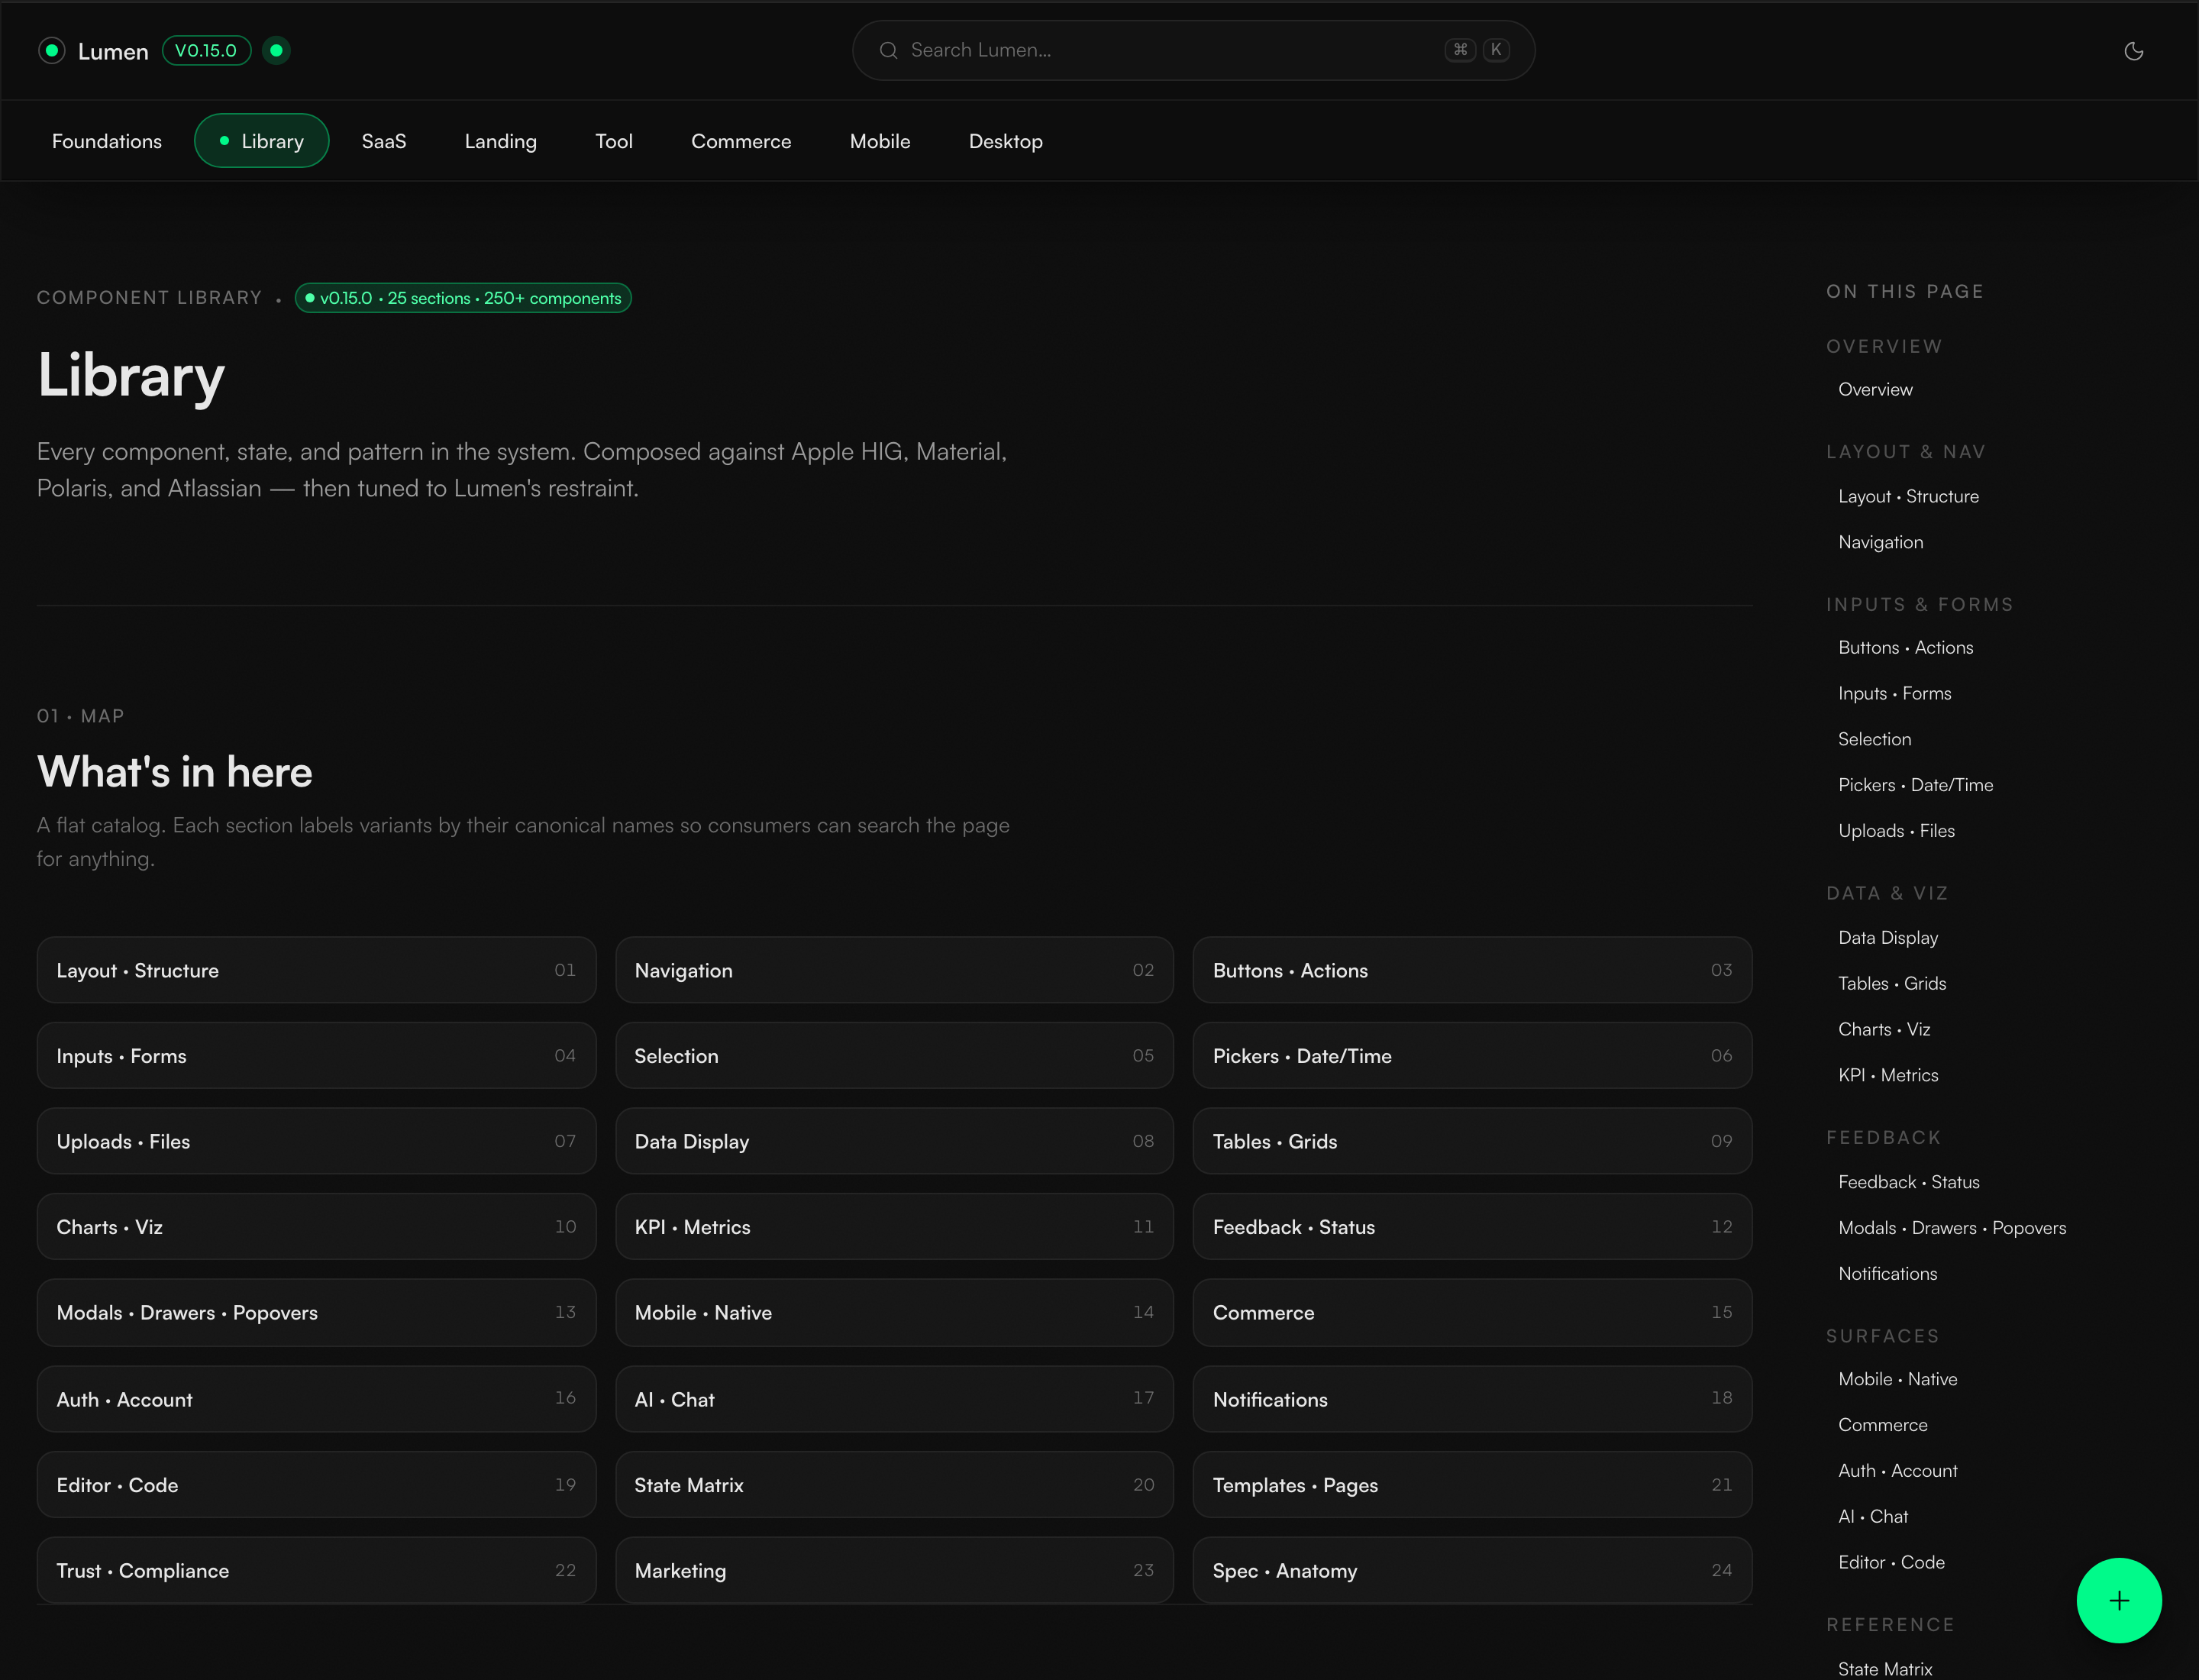Open the Pickers · Date/Time card 06
This screenshot has height=1680, width=2199.
pyautogui.click(x=1472, y=1056)
